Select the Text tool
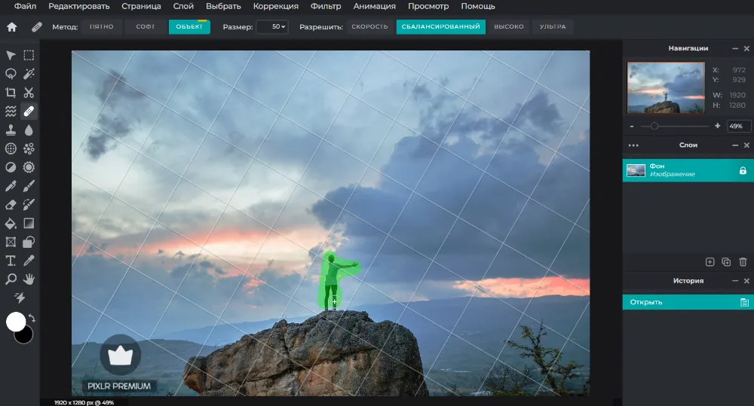 (x=11, y=261)
